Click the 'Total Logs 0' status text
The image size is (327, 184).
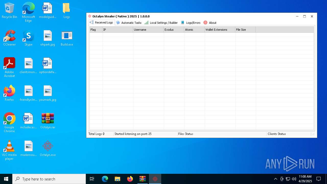pos(96,134)
